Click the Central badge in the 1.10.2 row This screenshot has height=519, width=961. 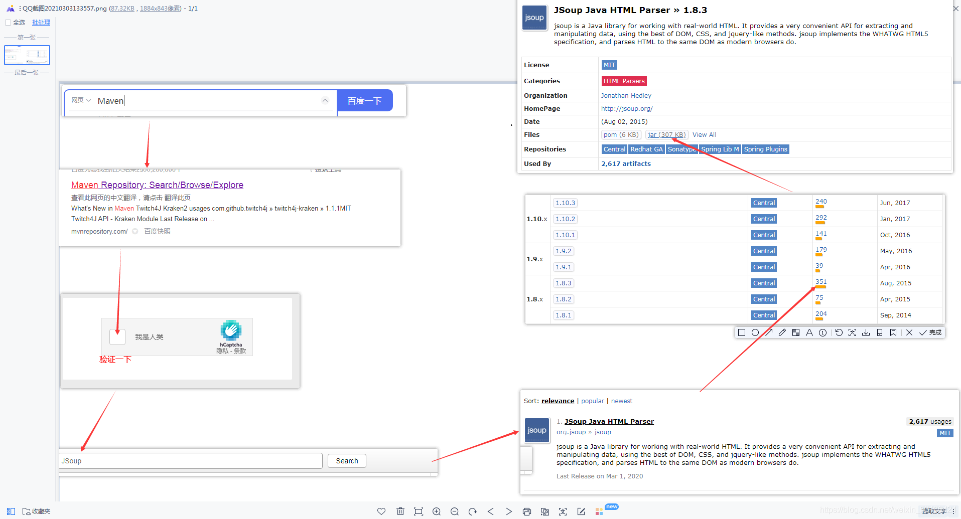(x=764, y=219)
